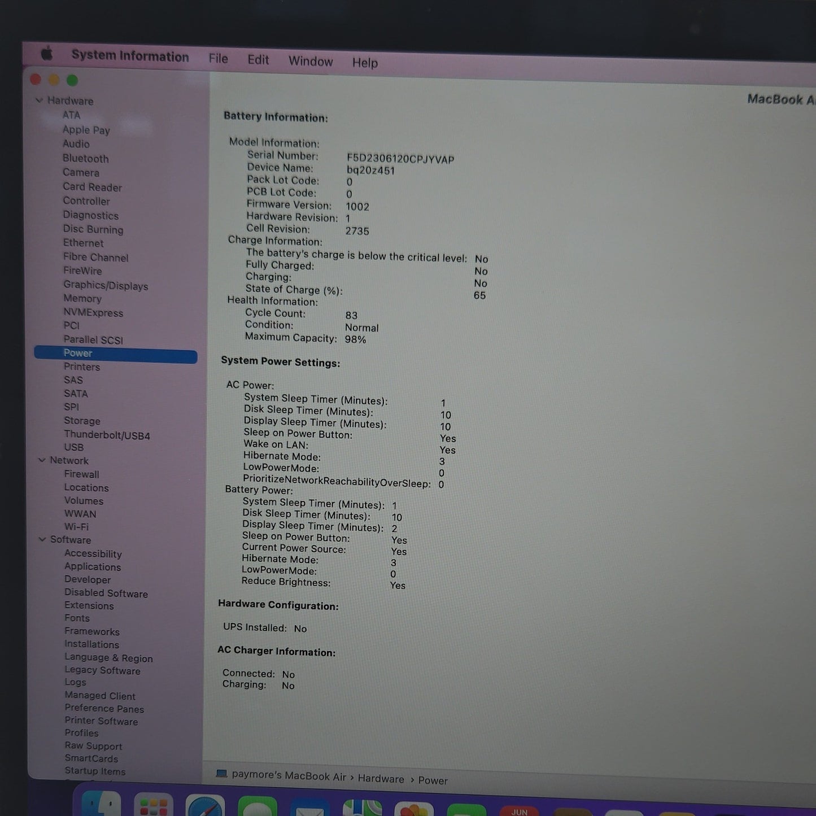Select Printers in the sidebar

click(x=82, y=367)
